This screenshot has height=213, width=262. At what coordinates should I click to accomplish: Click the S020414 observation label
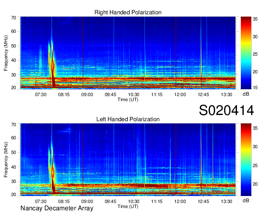[227, 110]
